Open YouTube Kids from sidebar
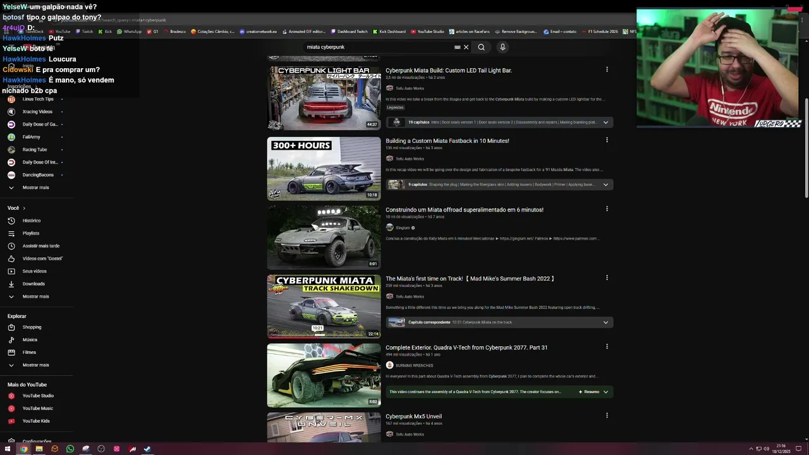The height and width of the screenshot is (455, 809). [36, 422]
